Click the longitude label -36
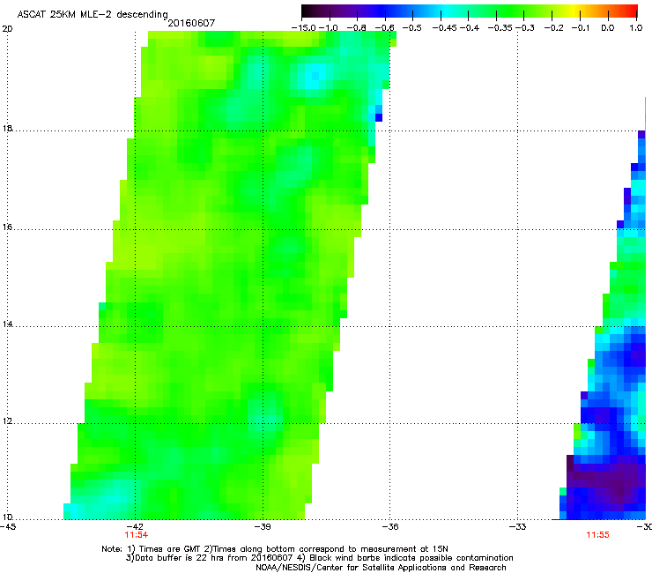Screen dimensions: 652x573 point(390,526)
